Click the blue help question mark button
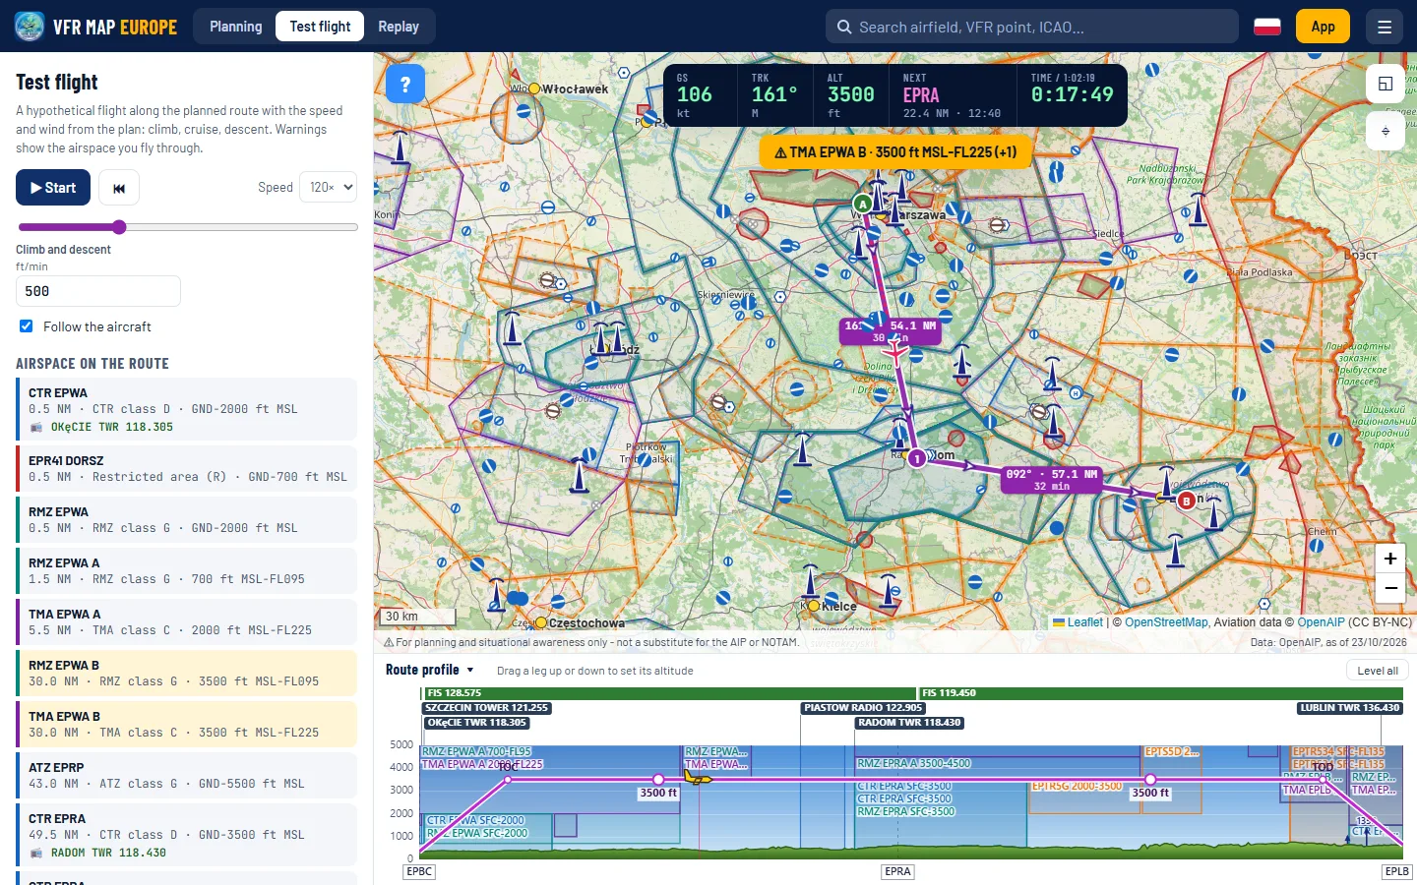Viewport: 1417px width, 885px height. click(405, 85)
